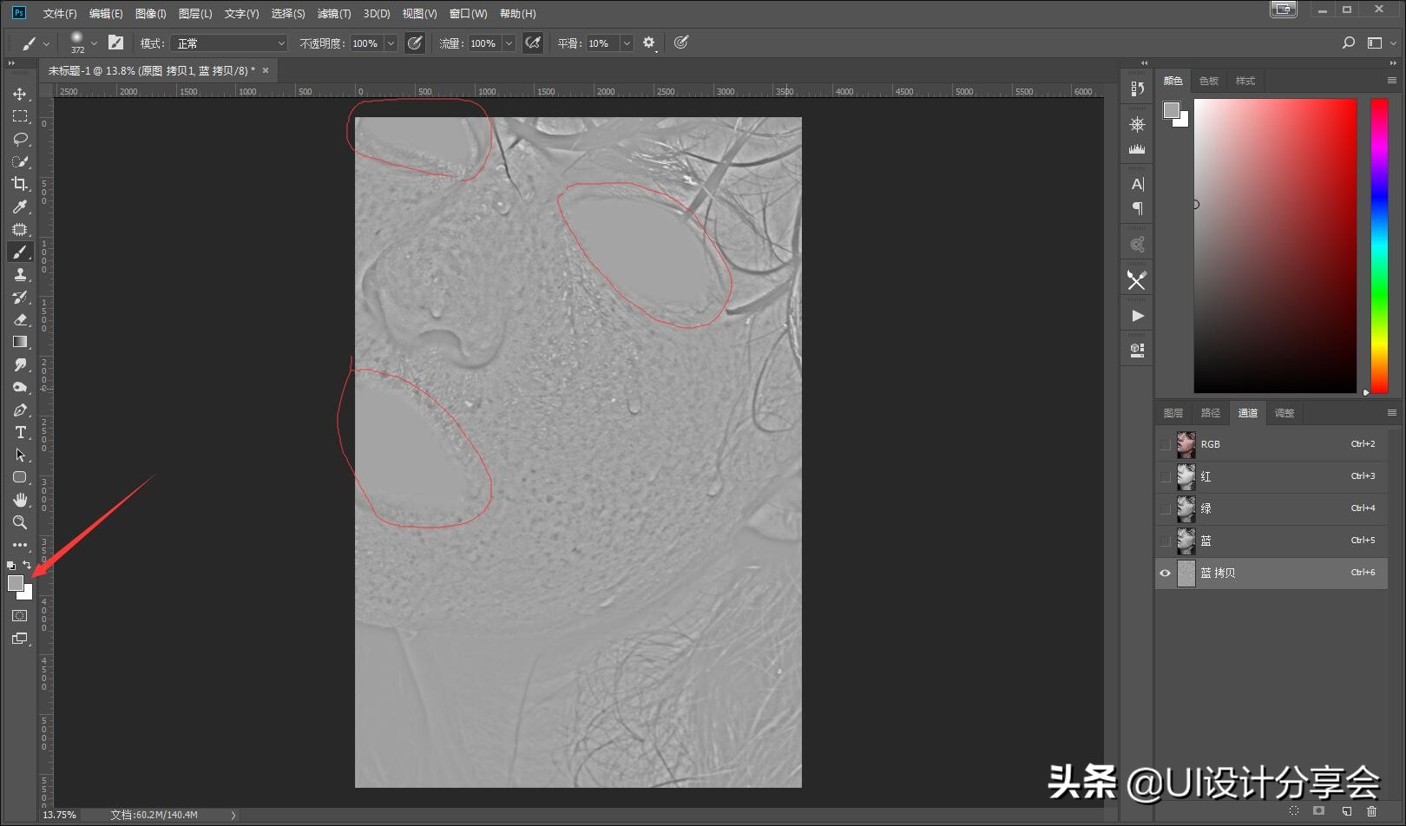Select the Horizontal Type tool
This screenshot has width=1406, height=826.
click(x=20, y=432)
